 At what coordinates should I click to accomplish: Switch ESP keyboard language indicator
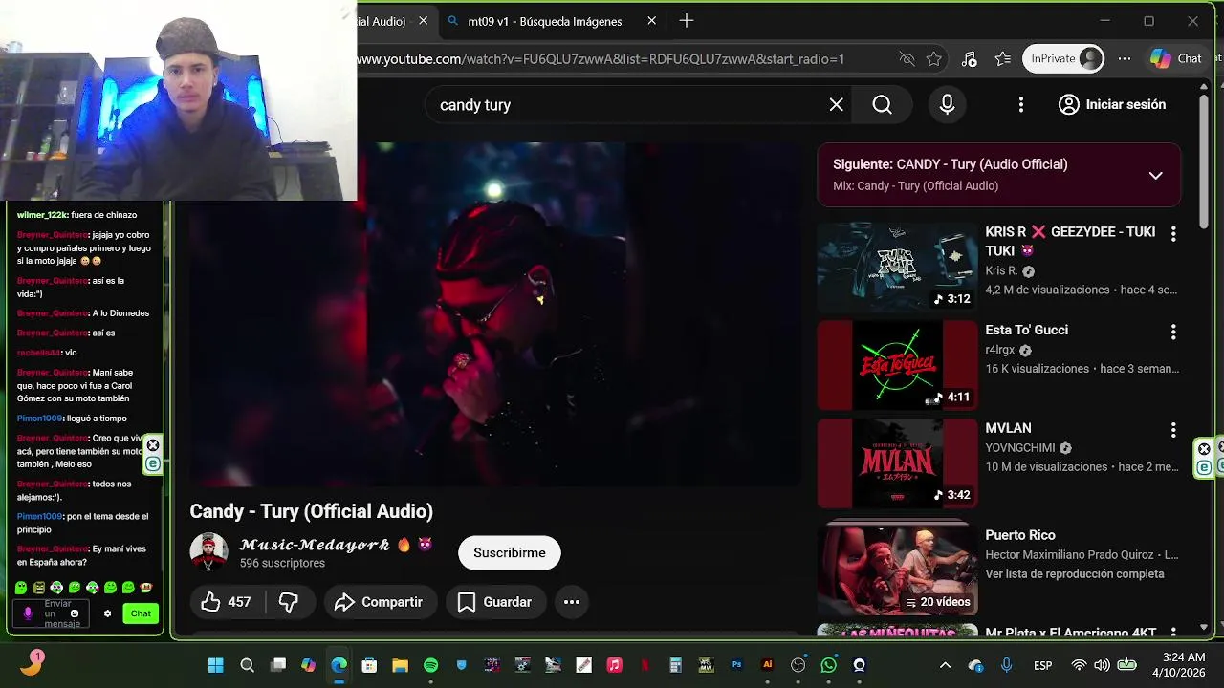tap(1042, 665)
